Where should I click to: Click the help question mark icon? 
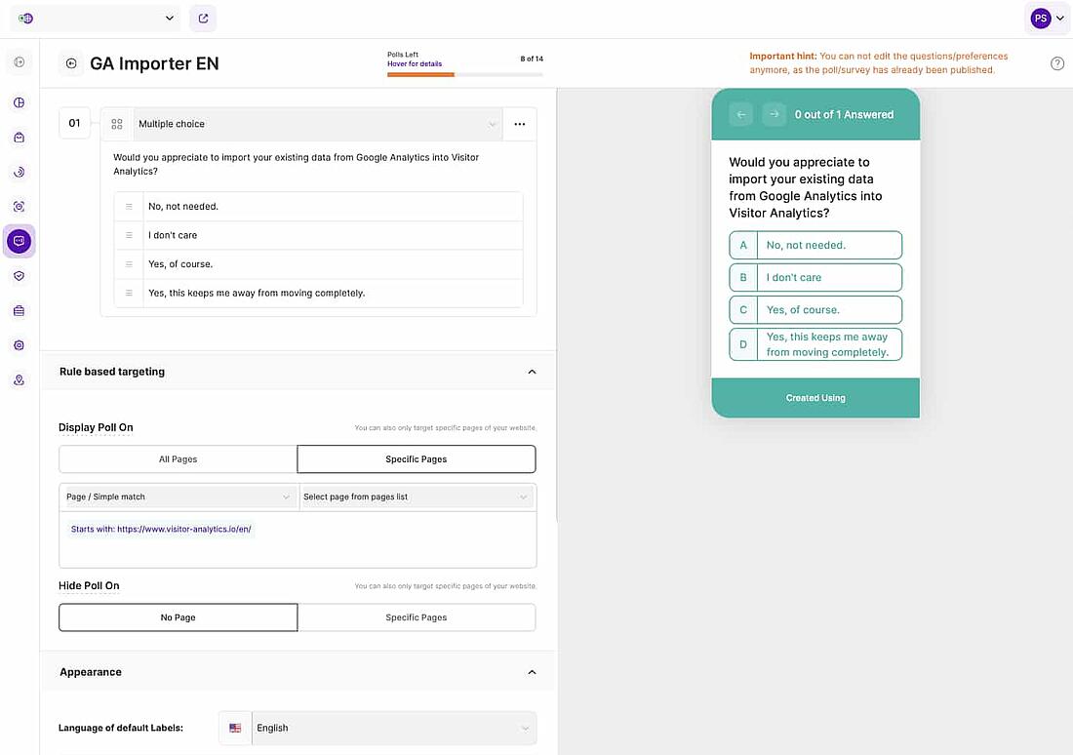(x=1057, y=63)
